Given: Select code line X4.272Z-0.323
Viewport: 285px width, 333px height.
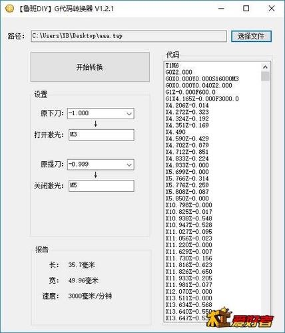Looking at the screenshot, I should coord(187,112).
